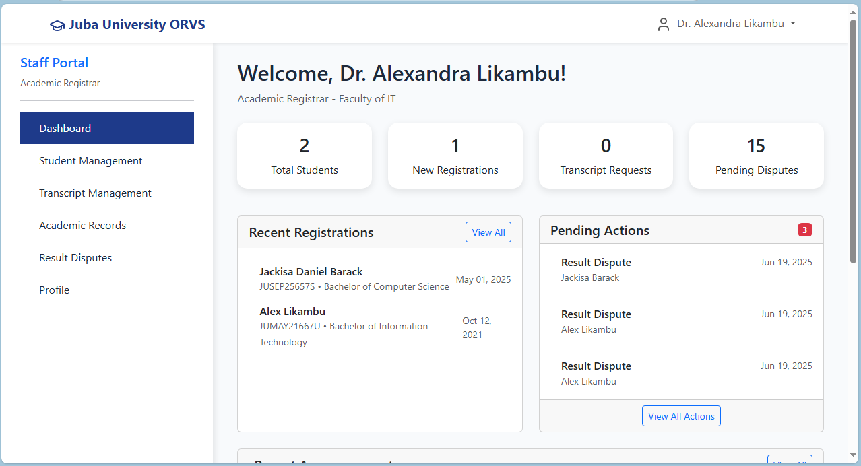This screenshot has width=861, height=466.
Task: Go to Dashboard in sidebar
Action: pyautogui.click(x=107, y=128)
